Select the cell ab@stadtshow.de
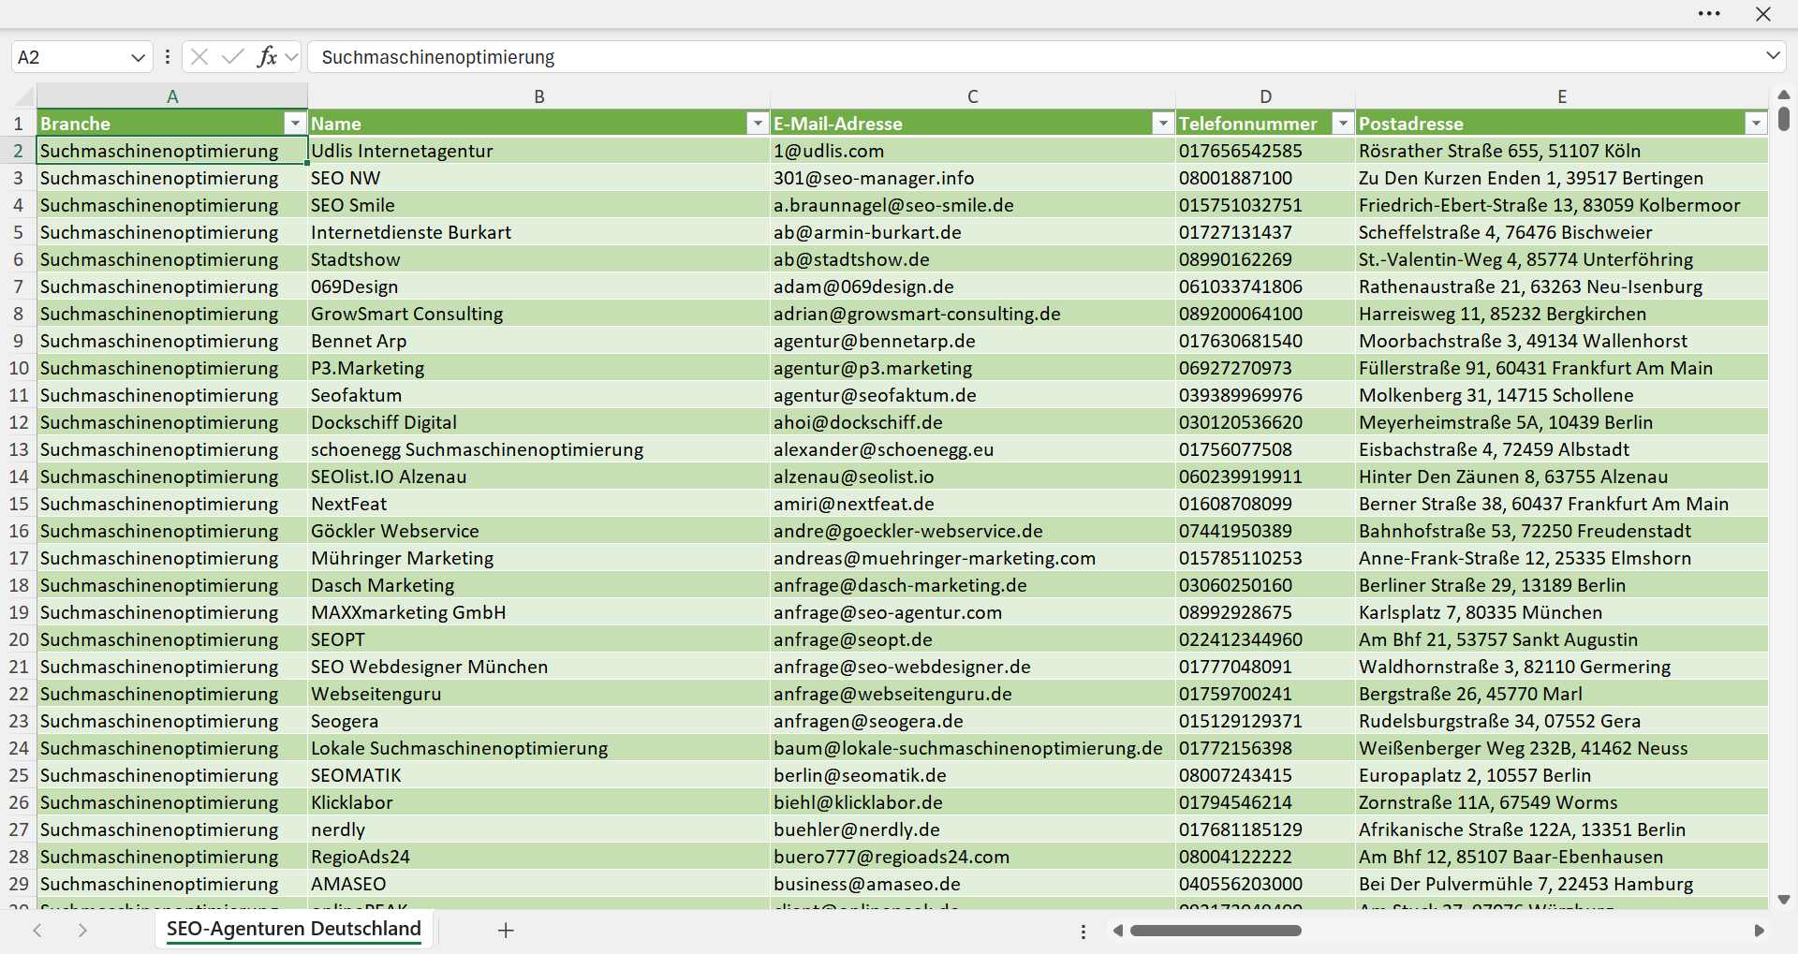This screenshot has height=954, width=1798. point(973,259)
